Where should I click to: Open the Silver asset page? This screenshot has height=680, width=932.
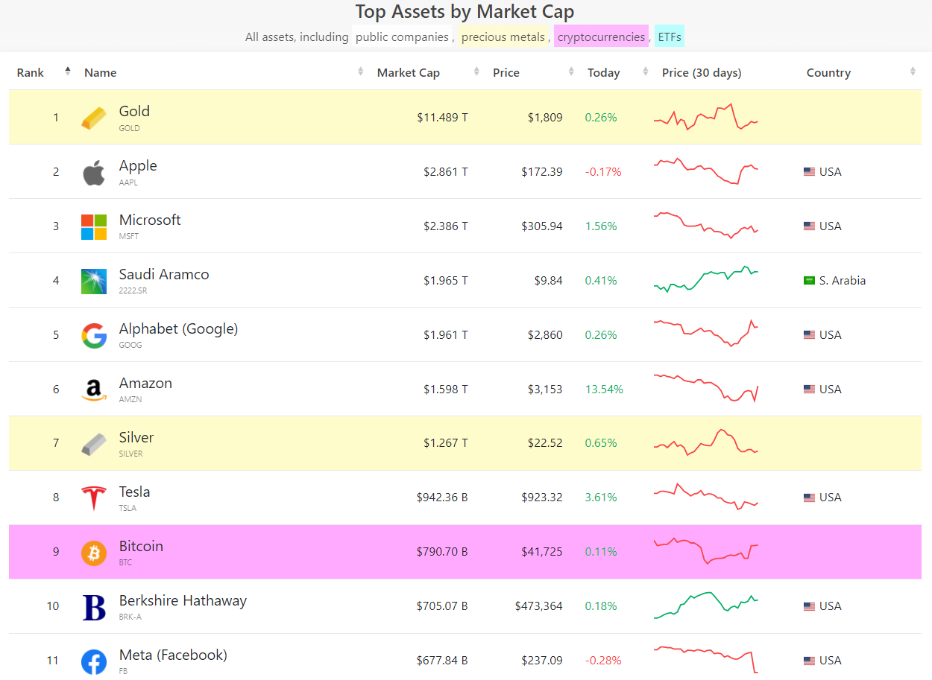tap(136, 438)
